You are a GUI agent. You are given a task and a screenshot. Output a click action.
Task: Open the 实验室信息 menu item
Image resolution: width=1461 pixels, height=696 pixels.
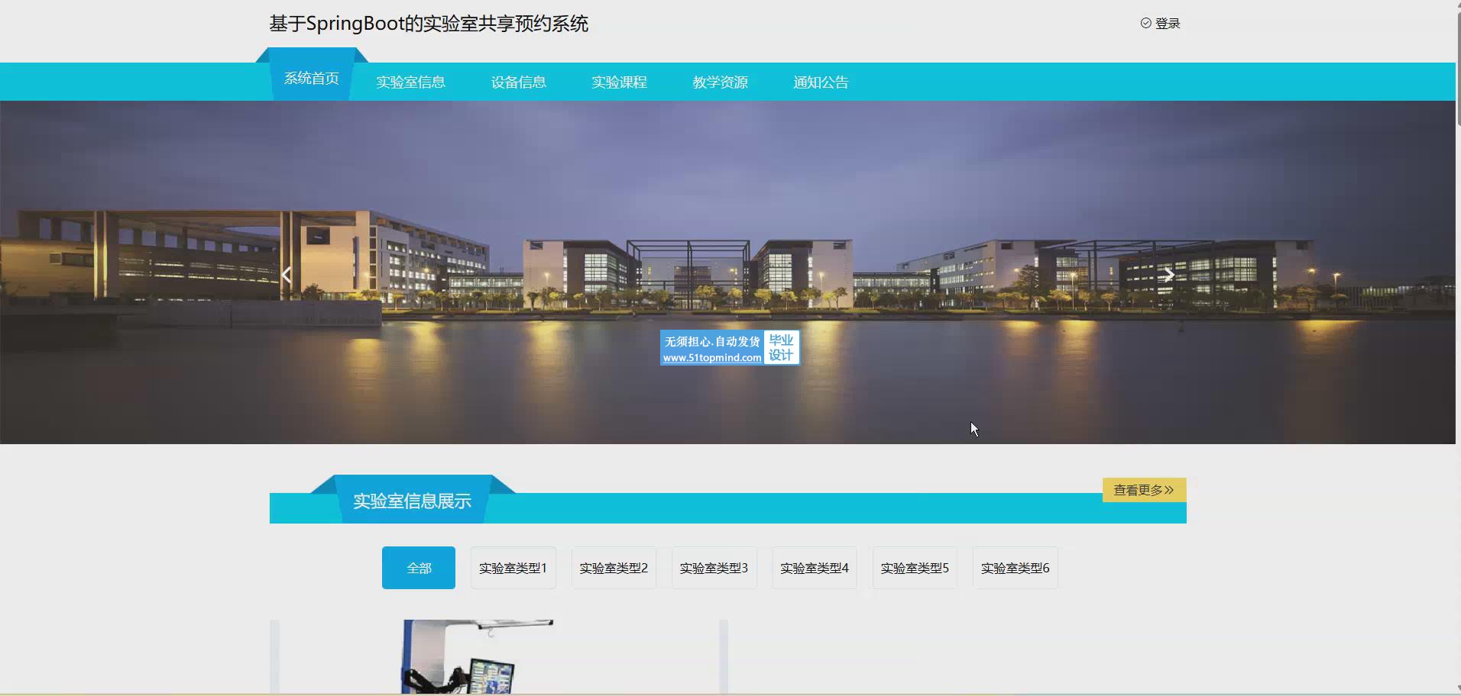point(410,82)
